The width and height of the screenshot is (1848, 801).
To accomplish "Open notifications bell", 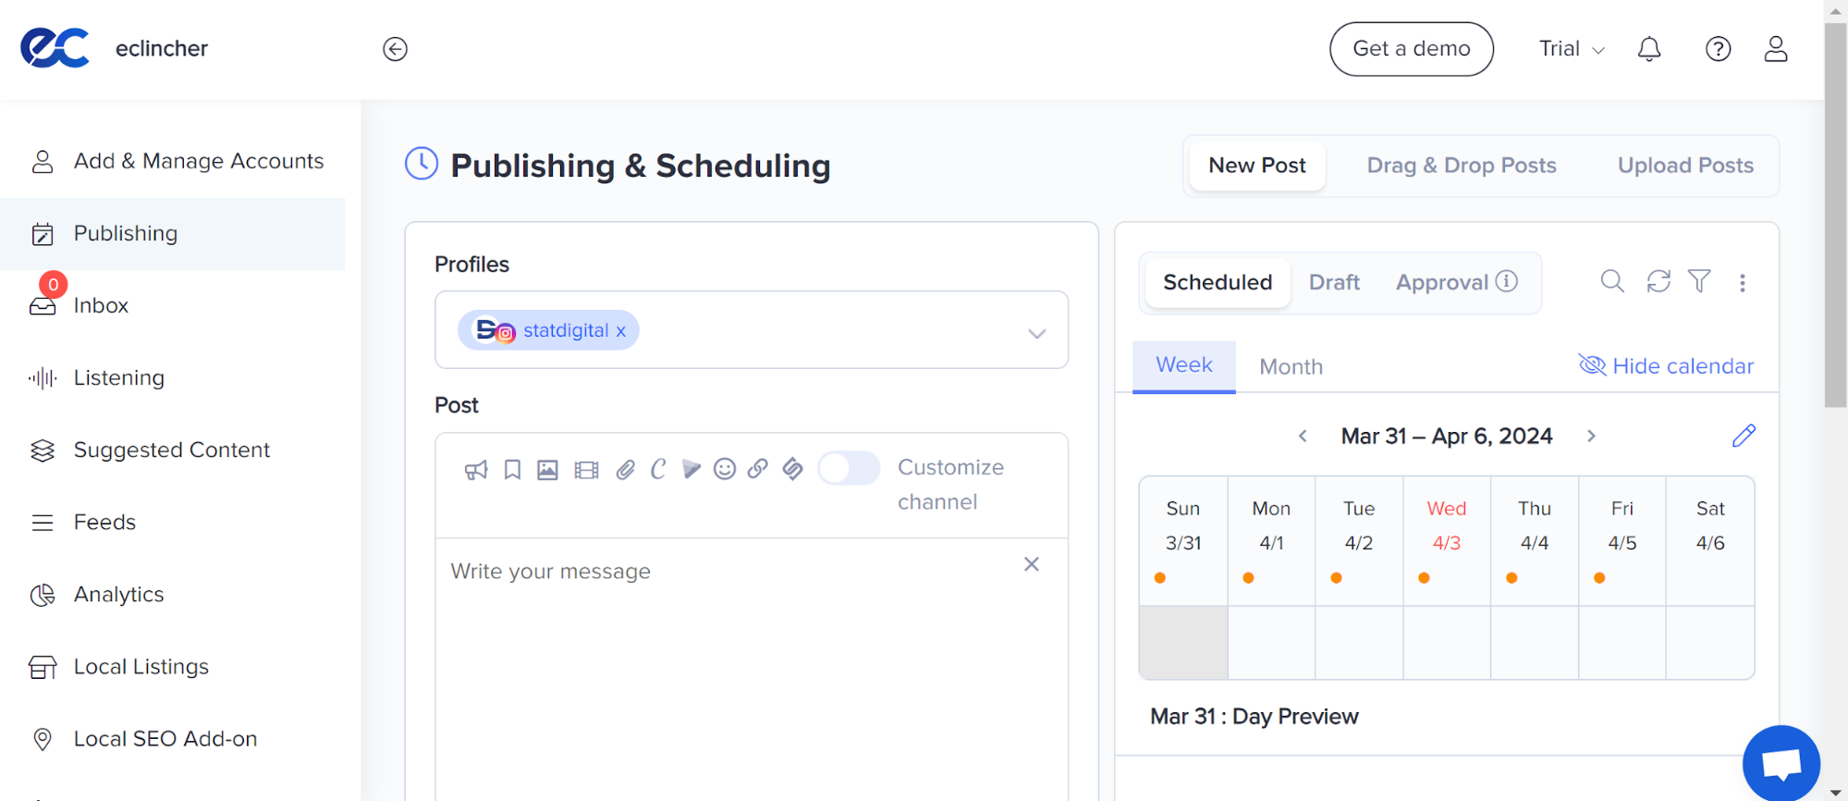I will pos(1649,49).
